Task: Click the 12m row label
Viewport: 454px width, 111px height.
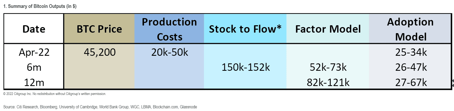Action: pos(34,83)
